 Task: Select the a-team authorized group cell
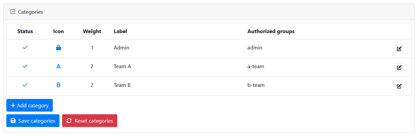(x=256, y=66)
